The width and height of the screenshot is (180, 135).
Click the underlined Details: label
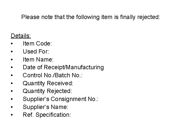pos(21,36)
